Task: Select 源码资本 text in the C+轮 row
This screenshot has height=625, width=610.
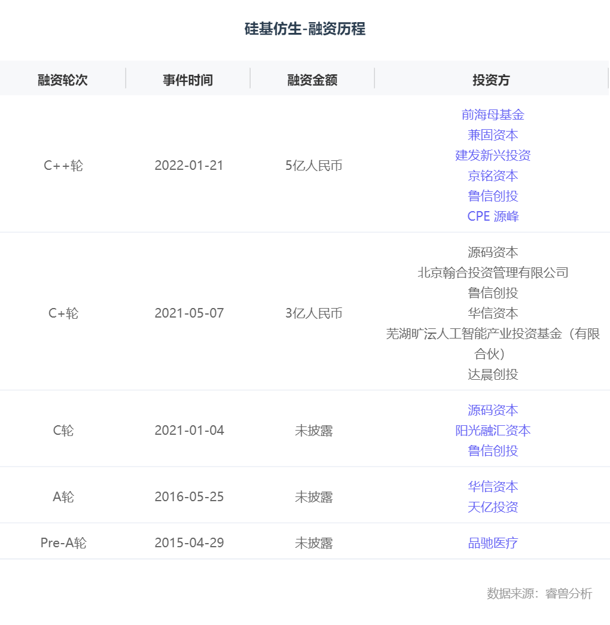Action: (x=493, y=252)
